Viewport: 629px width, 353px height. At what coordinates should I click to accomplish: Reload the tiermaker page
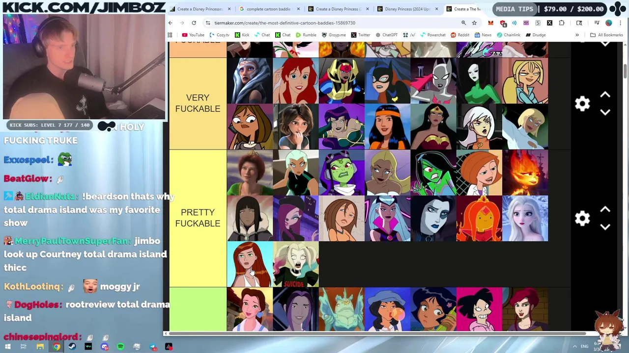coord(194,23)
